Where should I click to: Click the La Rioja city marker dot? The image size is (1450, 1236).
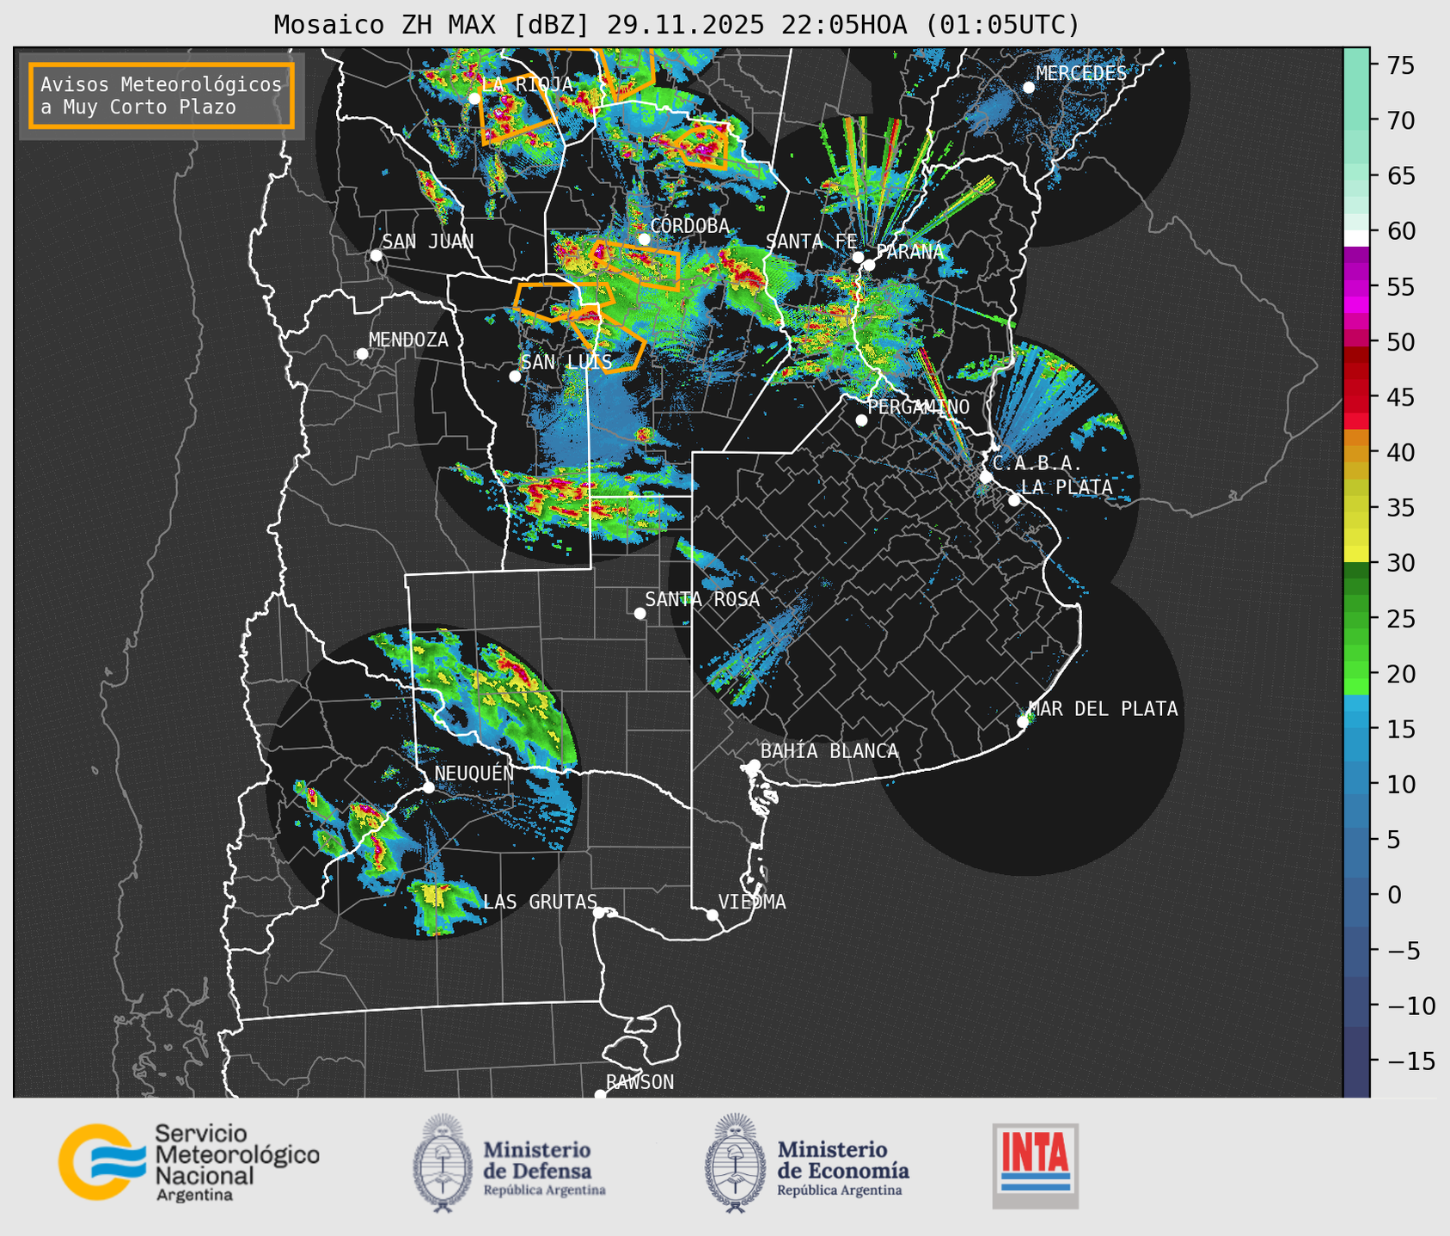[x=474, y=99]
